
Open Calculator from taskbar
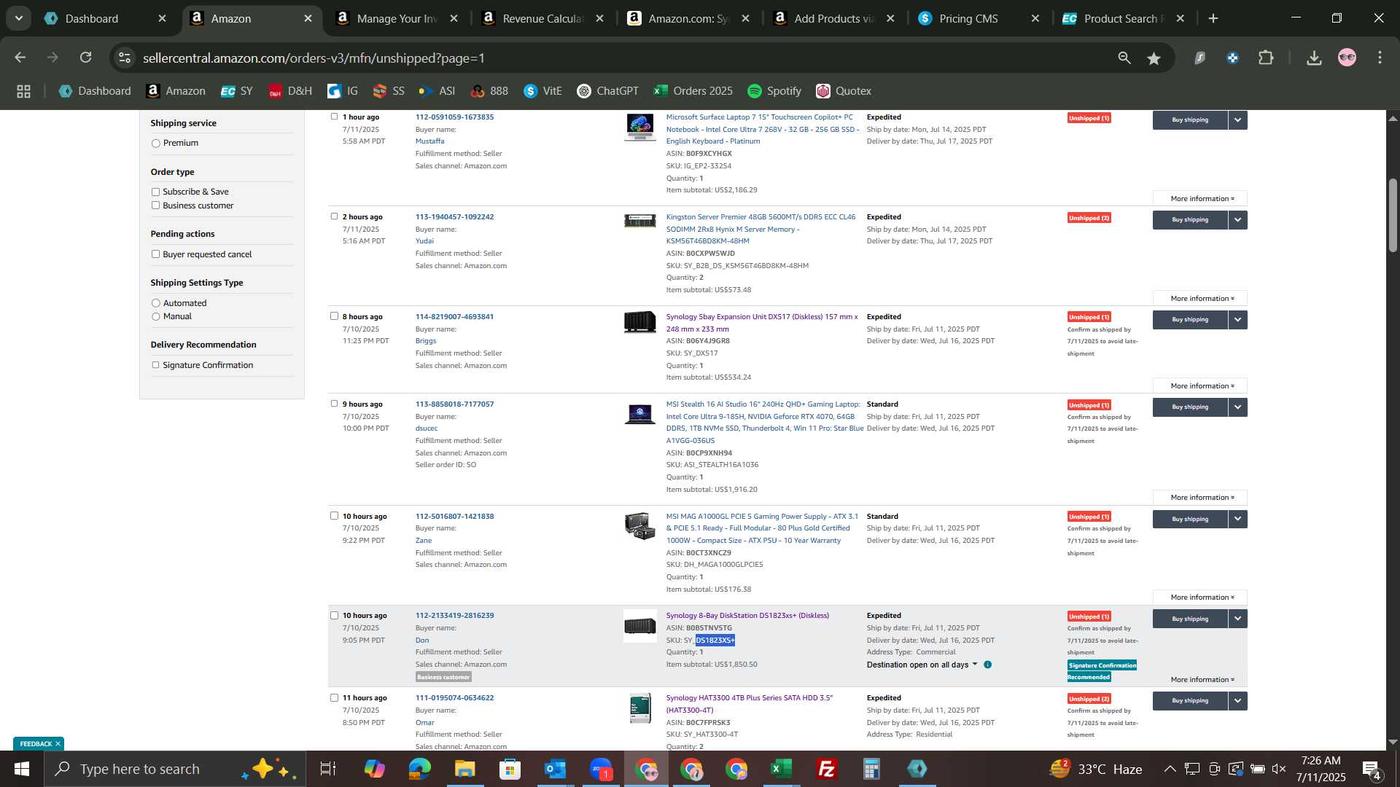tap(871, 769)
